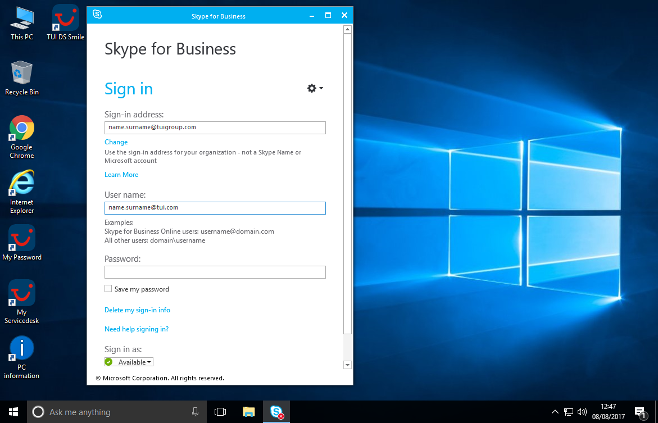Image resolution: width=658 pixels, height=423 pixels.
Task: Click into the User name field
Action: 215,208
